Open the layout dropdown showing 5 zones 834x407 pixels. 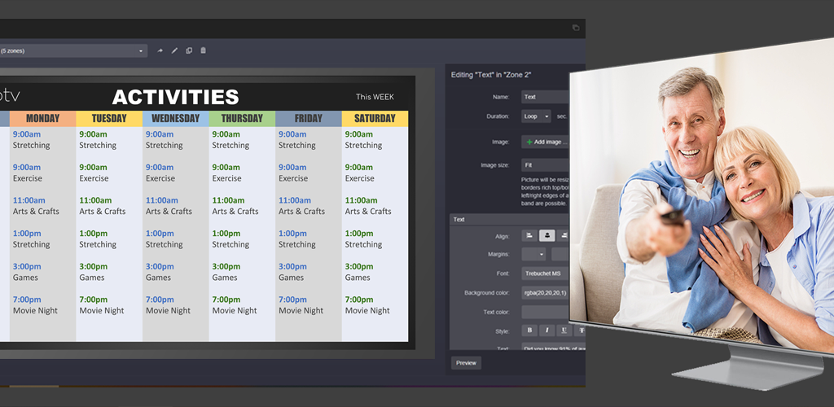[x=72, y=51]
